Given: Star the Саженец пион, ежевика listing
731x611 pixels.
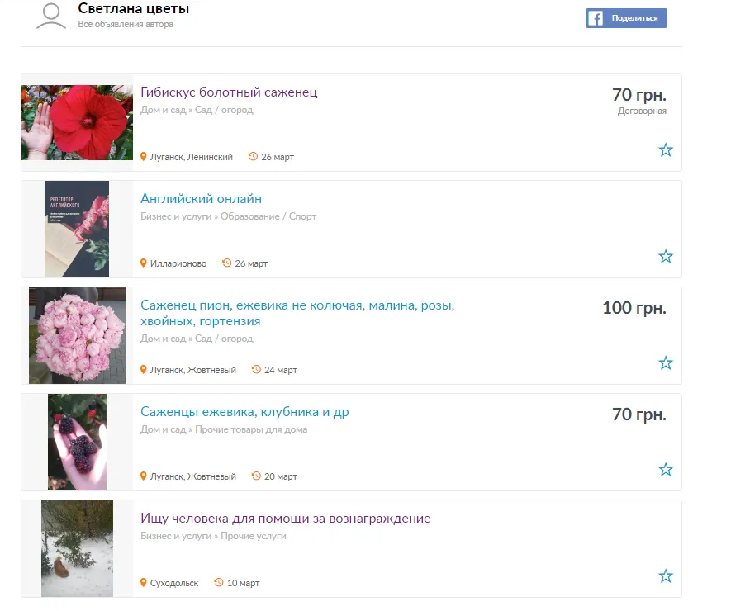Looking at the screenshot, I should 665,363.
